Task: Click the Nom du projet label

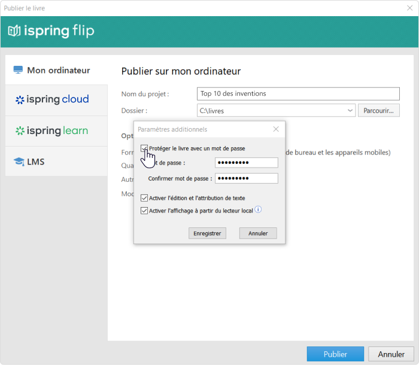Action: click(145, 94)
